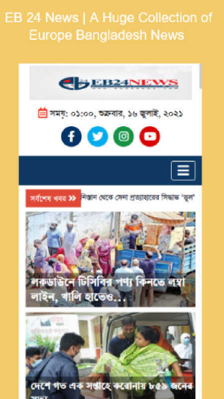Screen dimensions: 224x399
Task: Click the EB24NEWS wordmark in banner
Action: tap(134, 83)
